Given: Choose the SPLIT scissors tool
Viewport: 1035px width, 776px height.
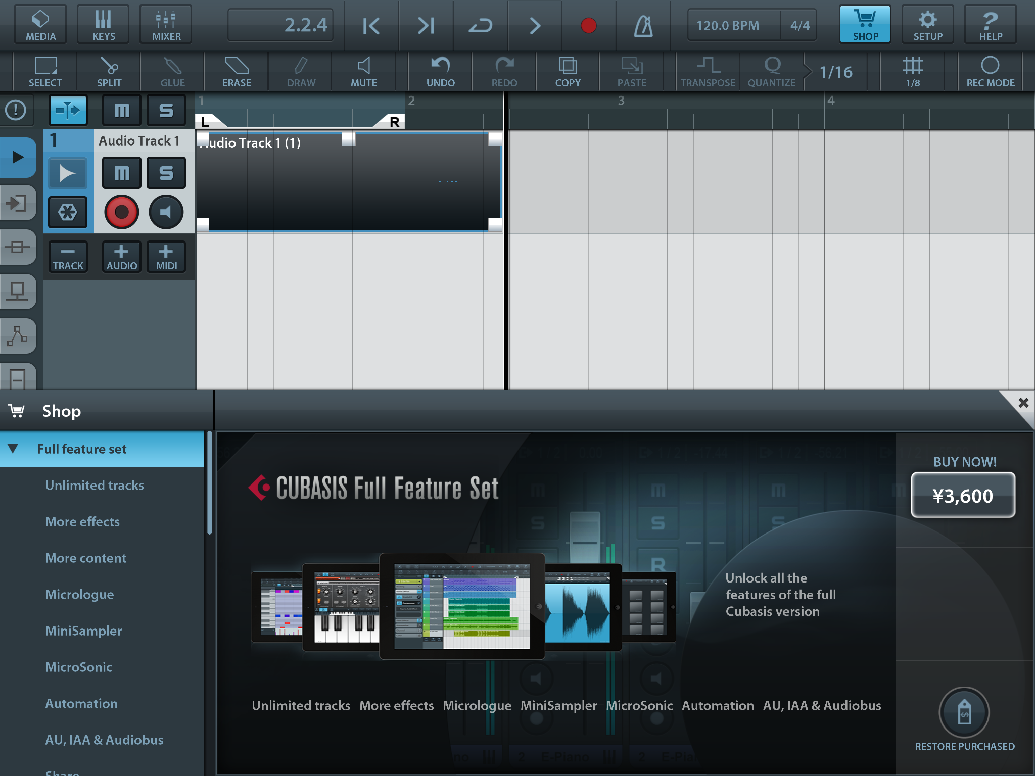Looking at the screenshot, I should click(109, 72).
